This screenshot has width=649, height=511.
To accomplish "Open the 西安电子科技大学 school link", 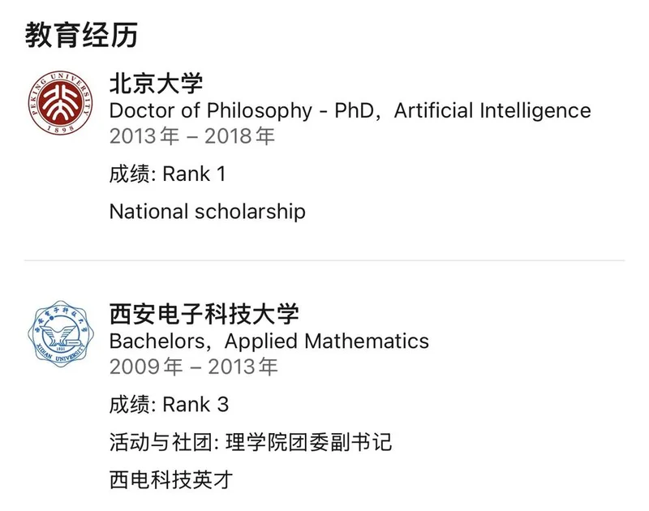I will (x=204, y=314).
